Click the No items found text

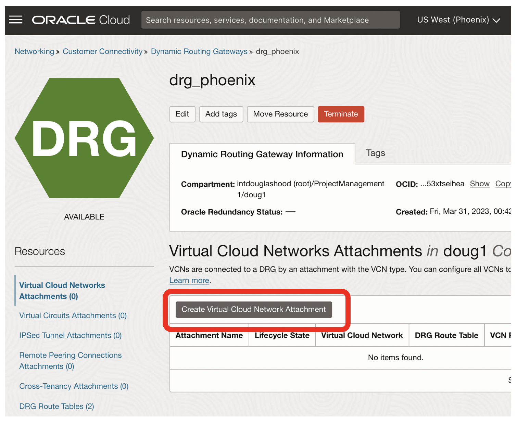point(395,358)
